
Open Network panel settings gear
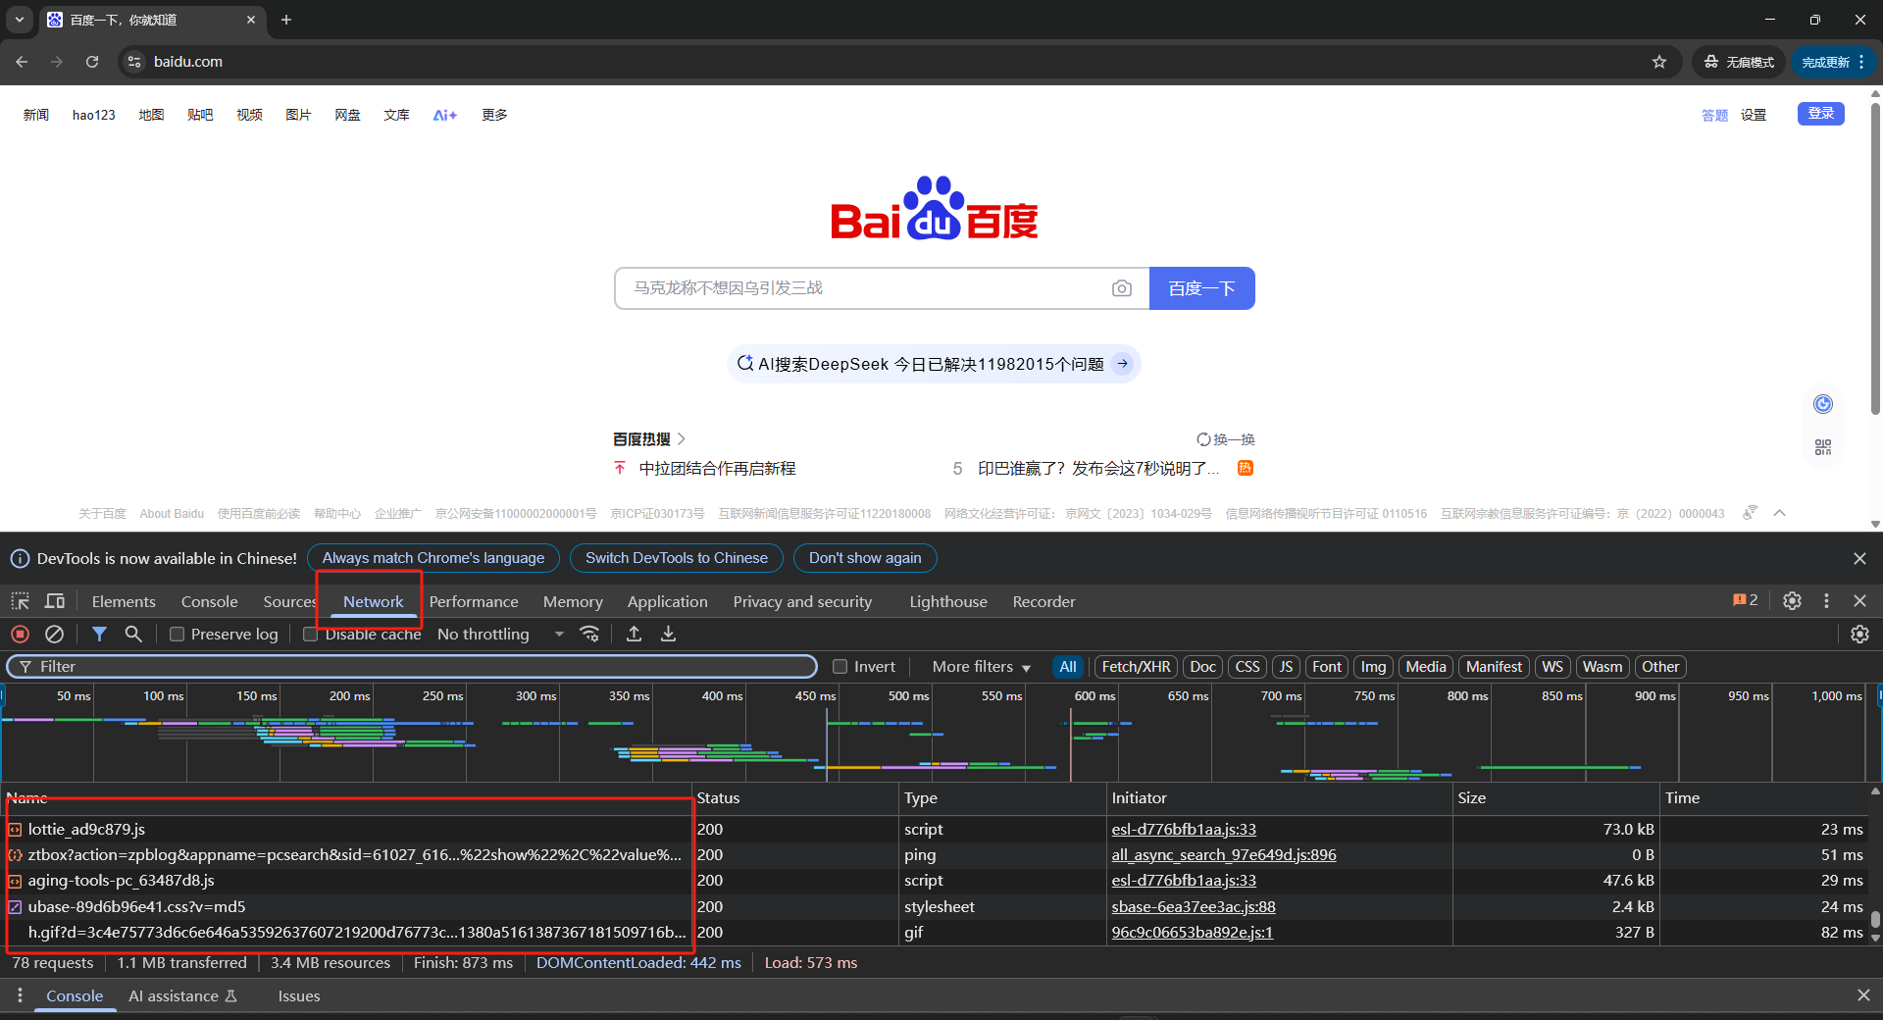pos(1859,635)
